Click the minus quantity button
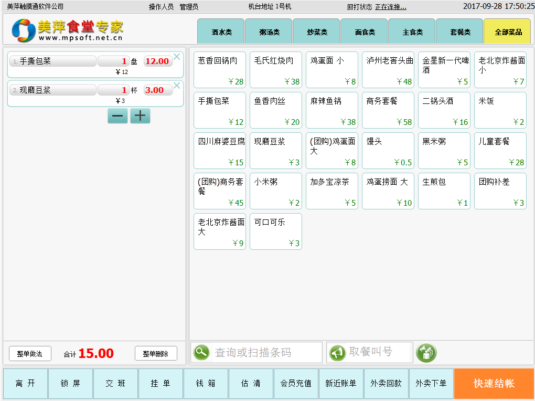 pyautogui.click(x=117, y=116)
